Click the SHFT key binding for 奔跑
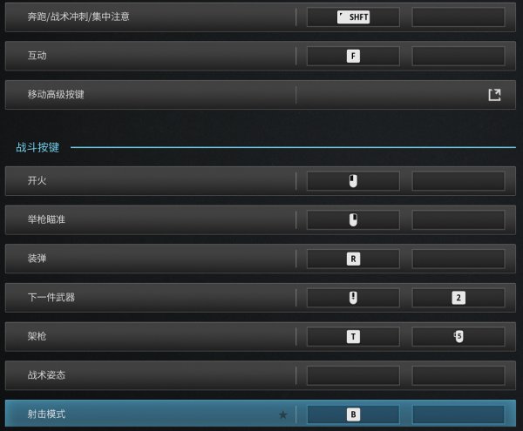The height and width of the screenshot is (431, 523). coord(353,17)
